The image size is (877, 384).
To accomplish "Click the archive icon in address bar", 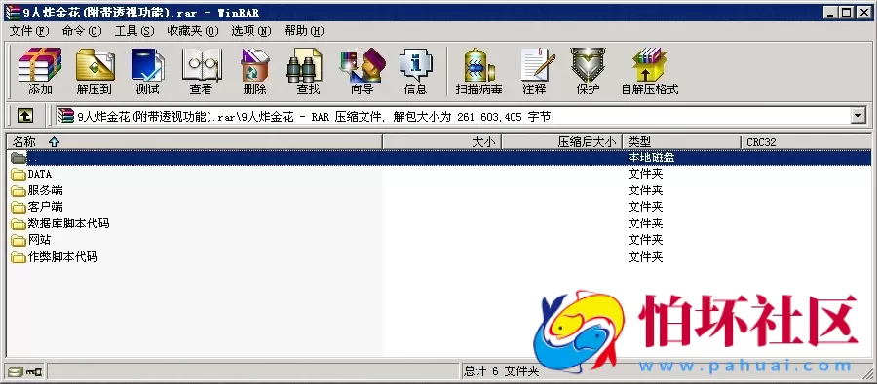I will (66, 116).
